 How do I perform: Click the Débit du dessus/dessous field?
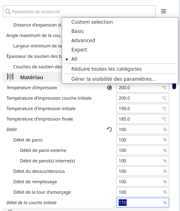tap(143, 171)
